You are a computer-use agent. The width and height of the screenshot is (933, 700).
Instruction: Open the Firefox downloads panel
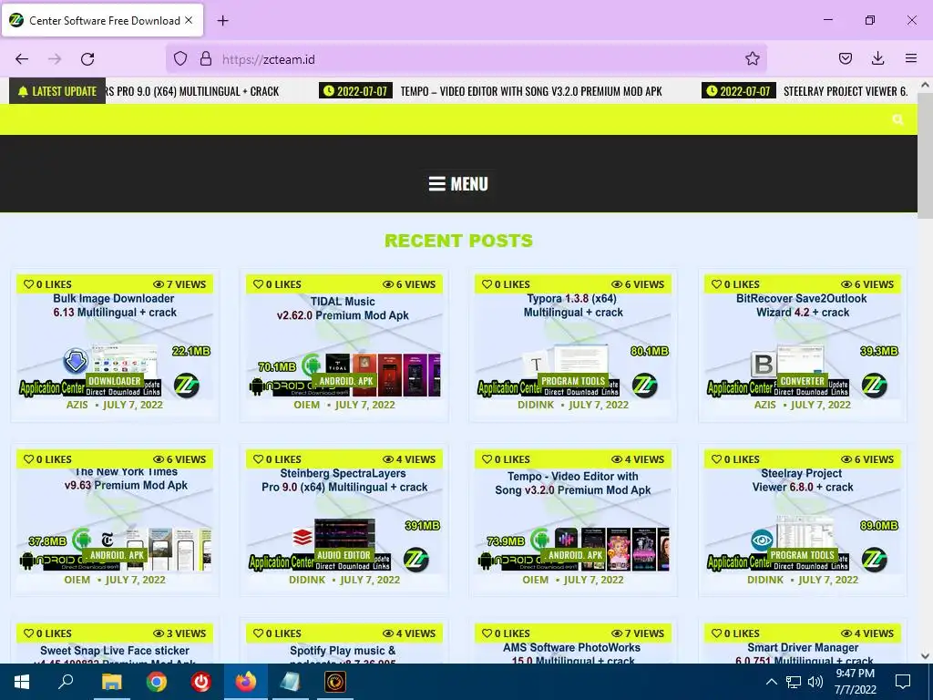[877, 58]
